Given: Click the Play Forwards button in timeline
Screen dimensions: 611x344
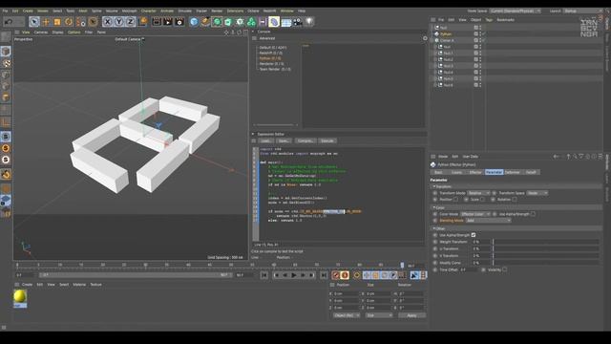Looking at the screenshot, I should pyautogui.click(x=294, y=275).
